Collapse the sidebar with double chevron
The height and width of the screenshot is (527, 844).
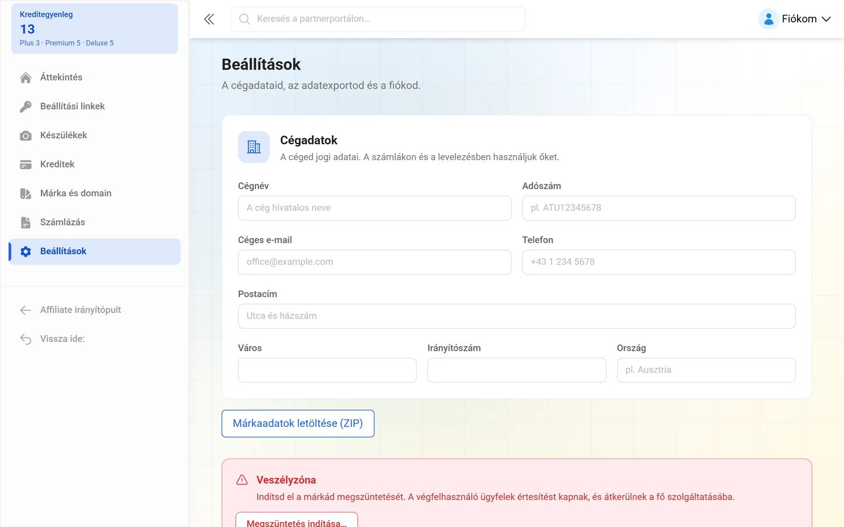tap(209, 19)
